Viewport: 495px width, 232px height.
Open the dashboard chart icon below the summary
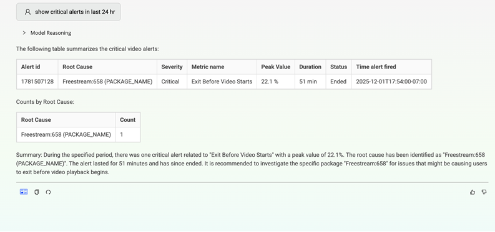(24, 192)
